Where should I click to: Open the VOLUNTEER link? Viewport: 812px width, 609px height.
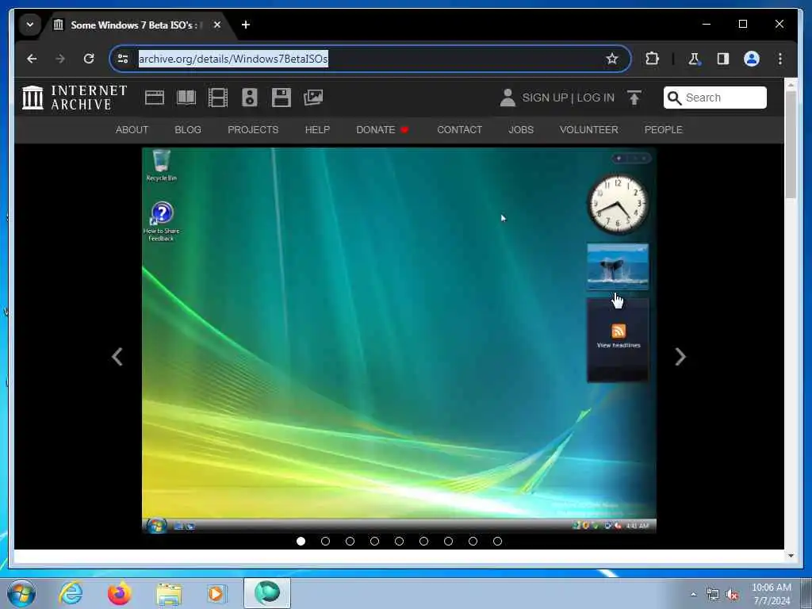click(588, 129)
